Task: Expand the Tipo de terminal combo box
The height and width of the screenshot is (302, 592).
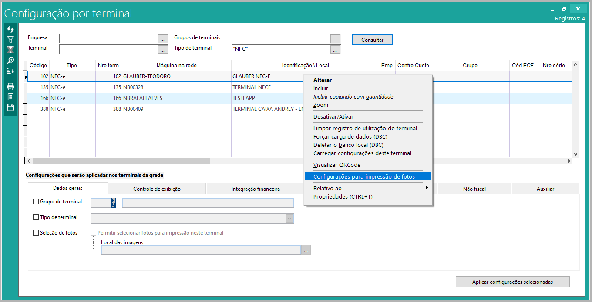Action: click(x=289, y=219)
